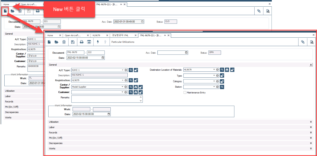Image resolution: width=317 pixels, height=156 pixels.
Task: Collapse the General section using double chevron
Action: click(311, 65)
